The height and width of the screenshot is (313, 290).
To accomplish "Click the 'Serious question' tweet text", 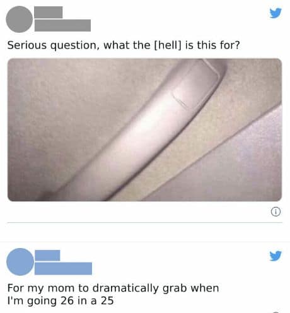I will [124, 45].
